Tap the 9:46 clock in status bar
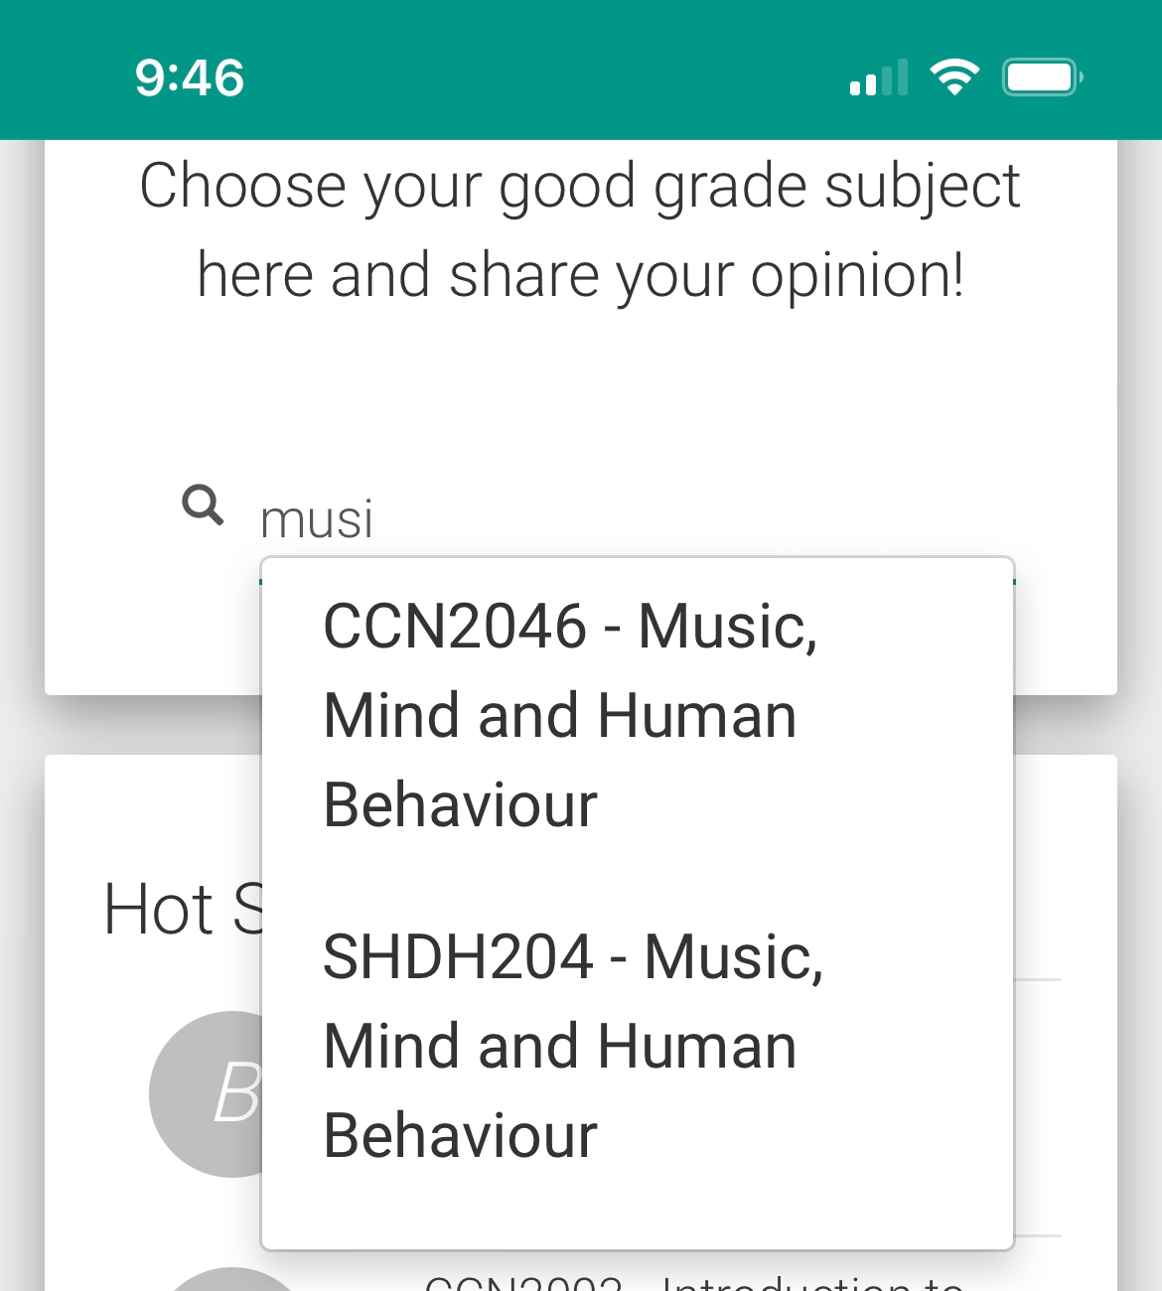The height and width of the screenshot is (1291, 1162). coord(190,77)
